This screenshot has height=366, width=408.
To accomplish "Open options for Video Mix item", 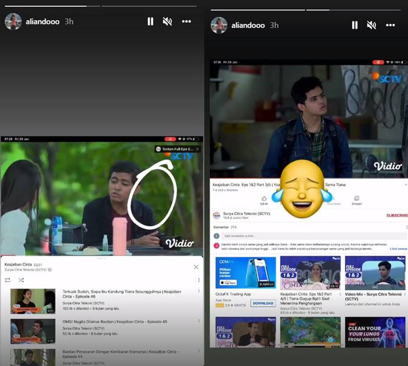I will [405, 294].
